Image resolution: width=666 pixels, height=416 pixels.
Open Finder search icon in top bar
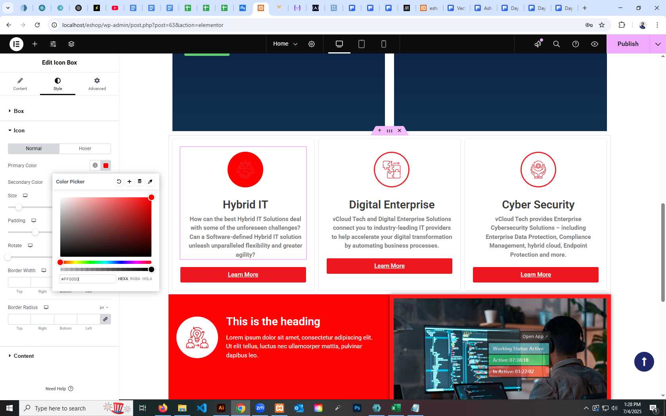click(557, 44)
